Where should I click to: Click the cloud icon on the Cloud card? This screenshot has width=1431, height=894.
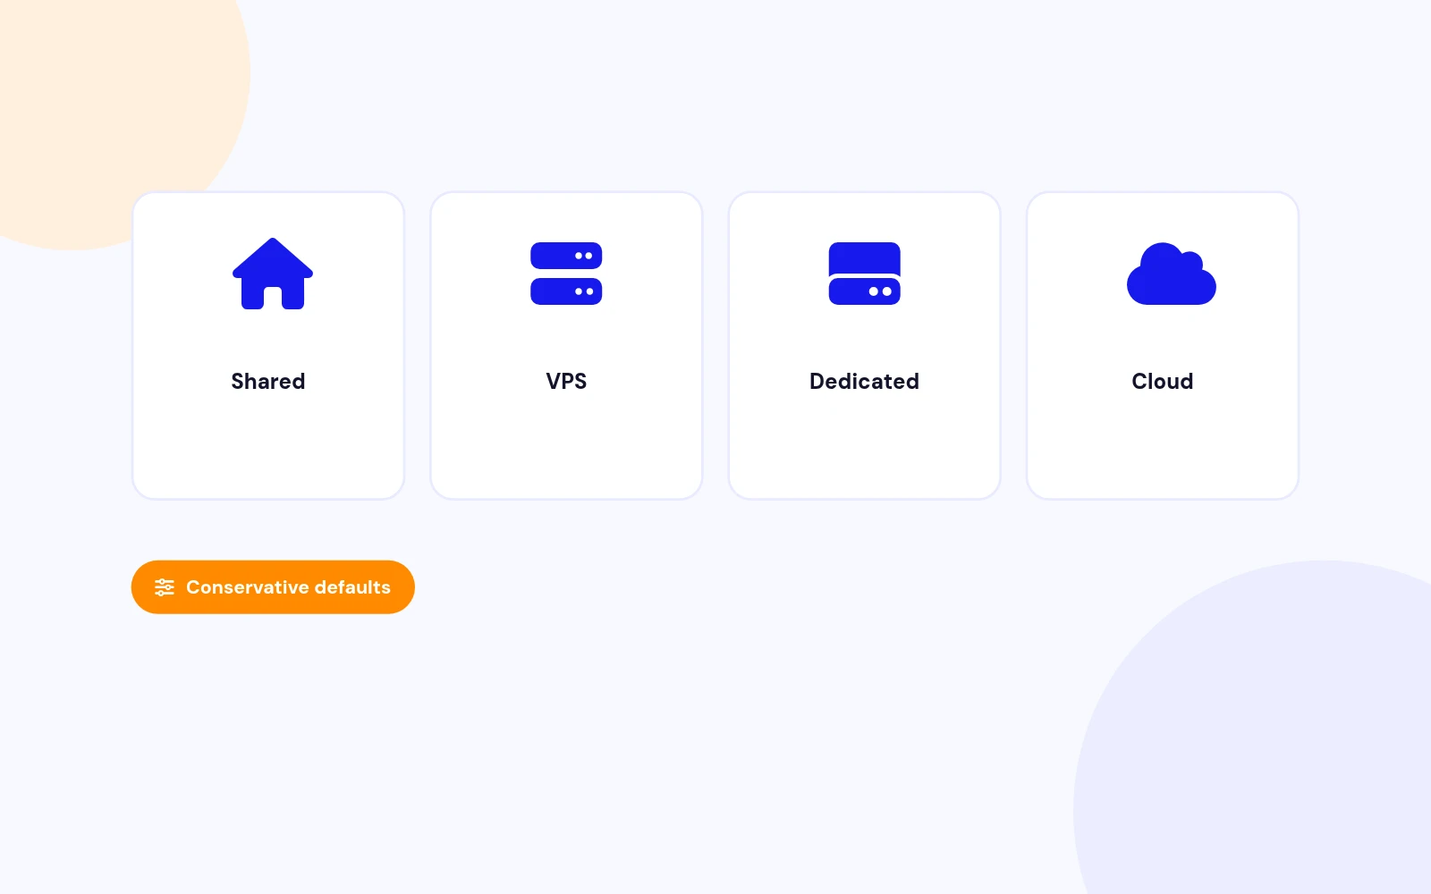1171,274
